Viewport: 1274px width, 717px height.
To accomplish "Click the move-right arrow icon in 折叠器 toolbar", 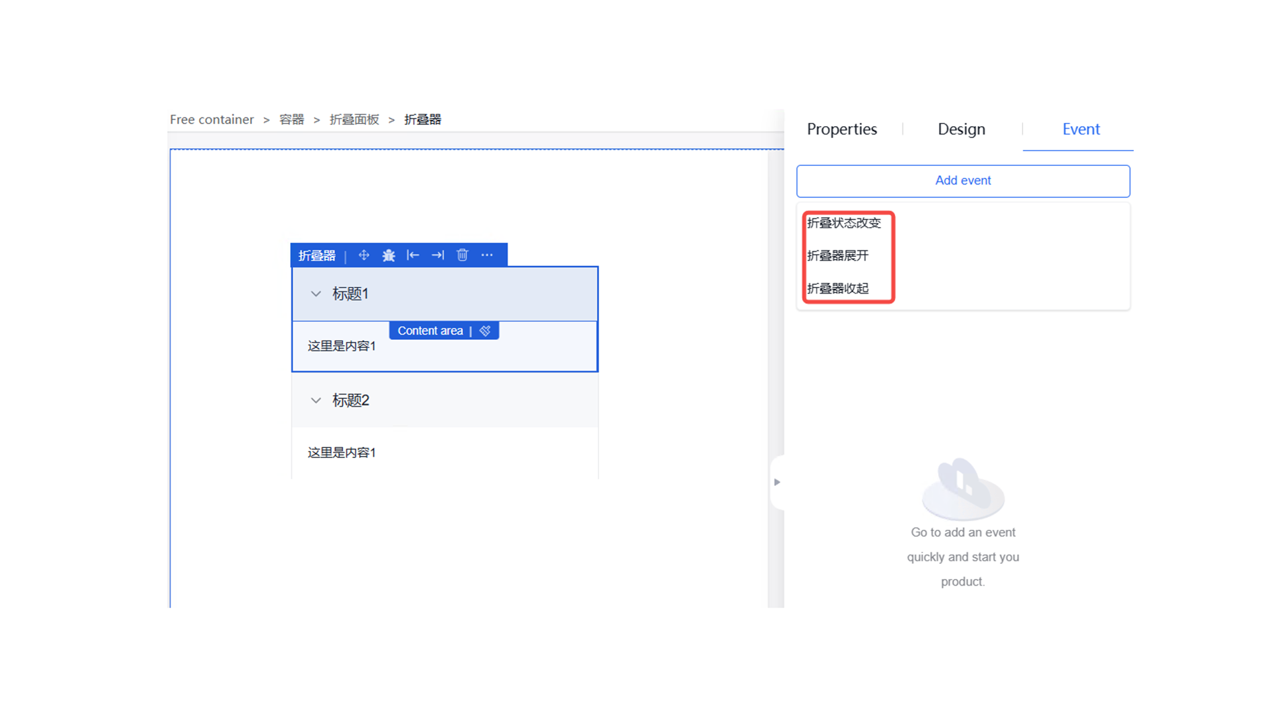I will (438, 256).
